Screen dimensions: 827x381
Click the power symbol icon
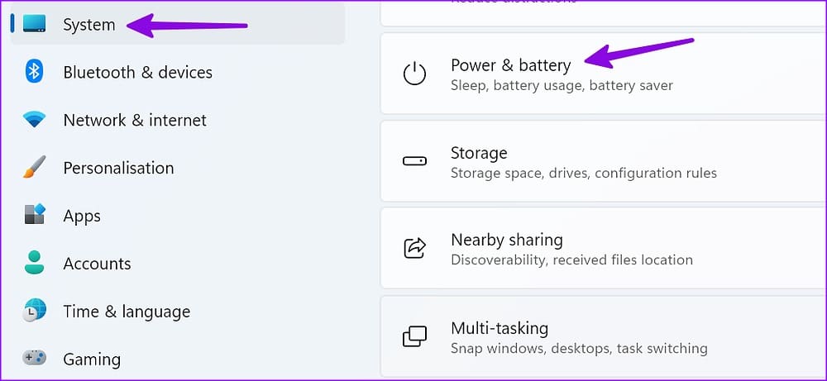[414, 74]
